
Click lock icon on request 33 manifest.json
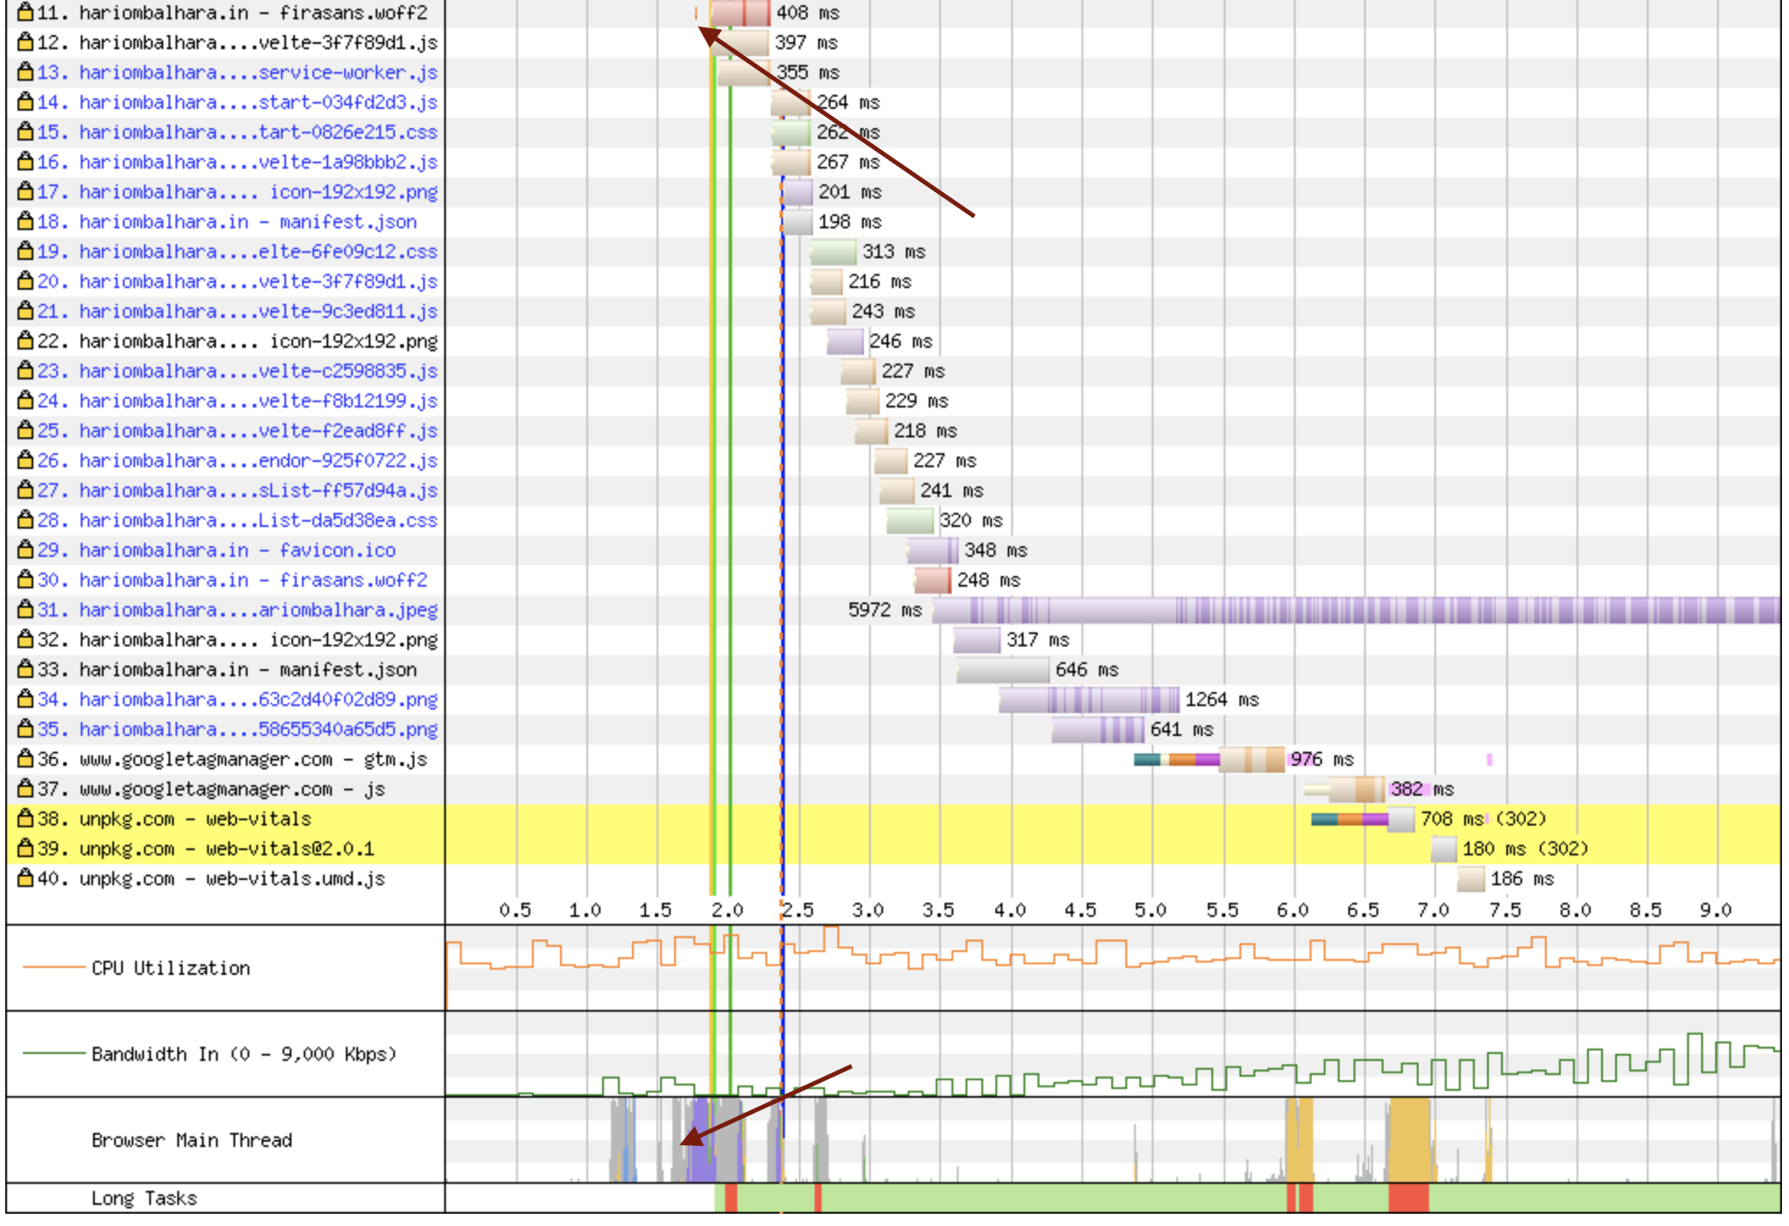25,669
